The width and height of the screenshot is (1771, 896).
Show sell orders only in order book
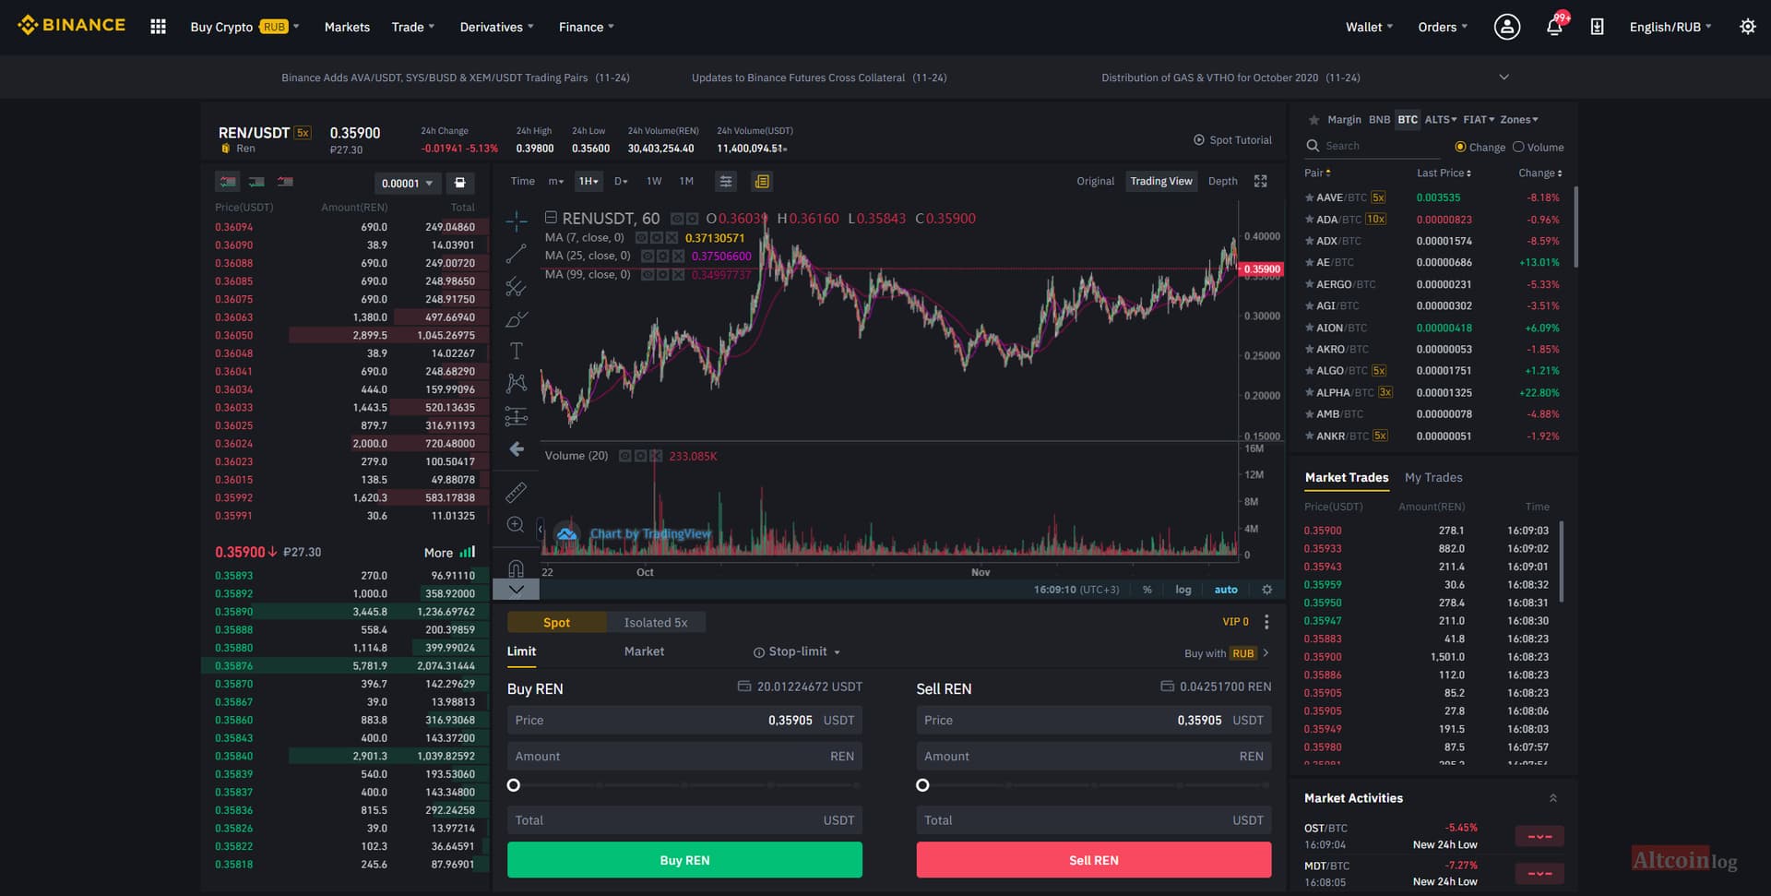coord(285,182)
